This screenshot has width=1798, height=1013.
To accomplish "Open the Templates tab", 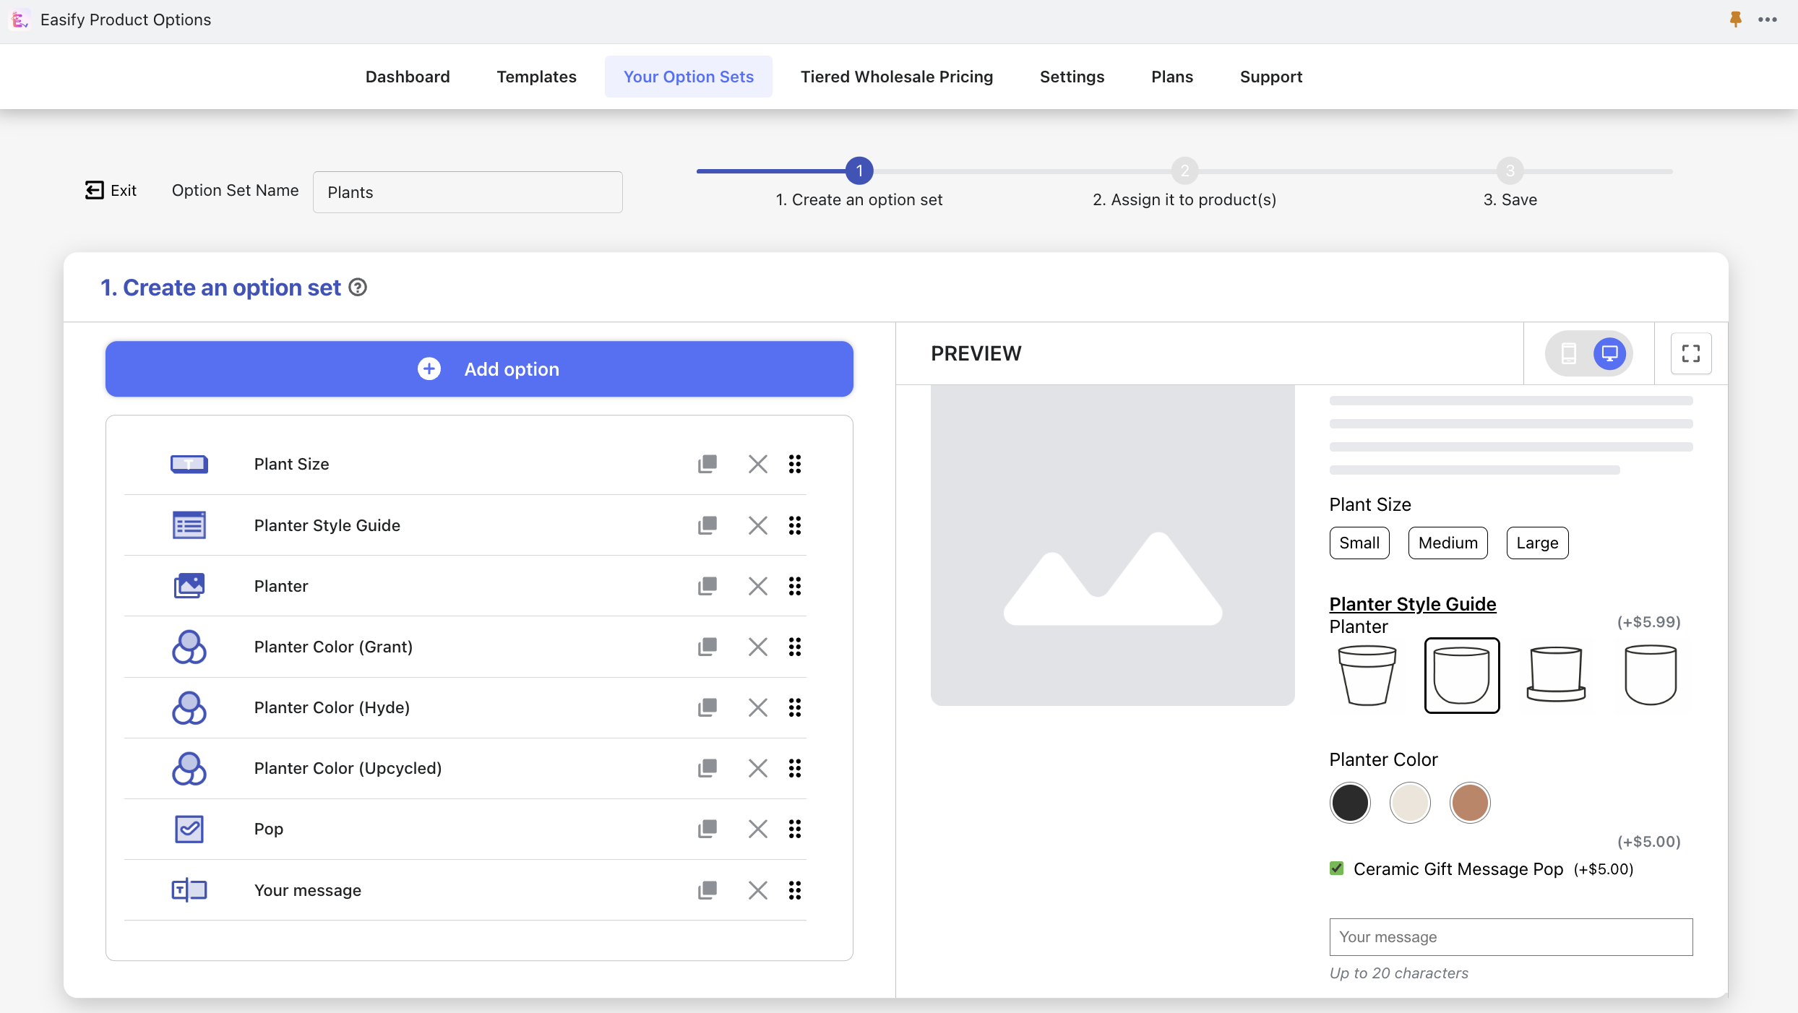I will click(536, 77).
